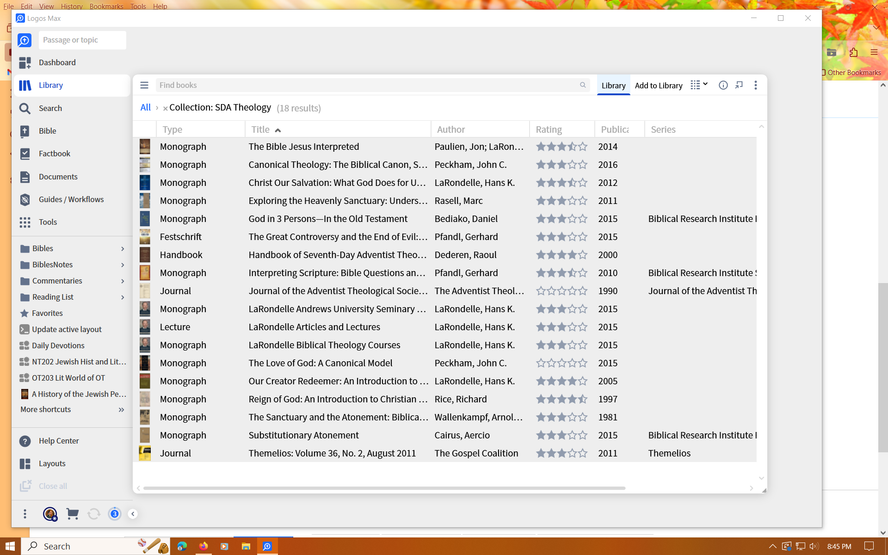Open the info panel icon in library toolbar

pyautogui.click(x=723, y=85)
